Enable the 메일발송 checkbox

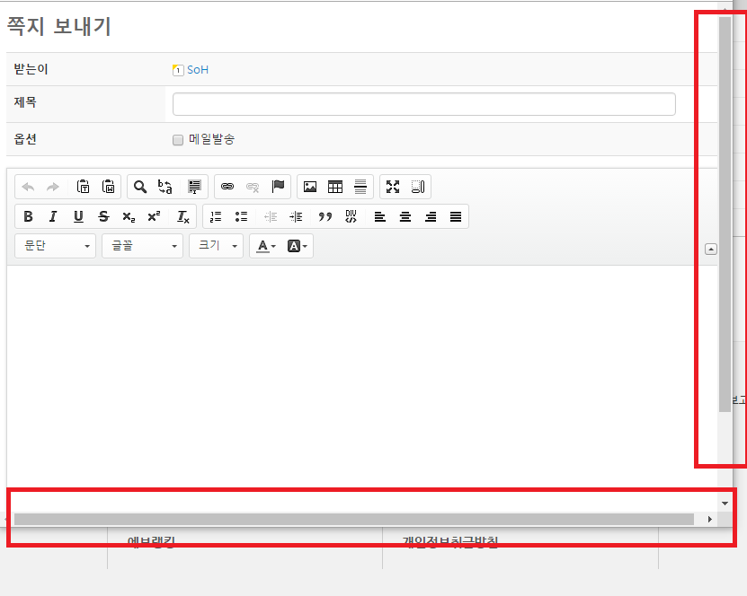[178, 140]
